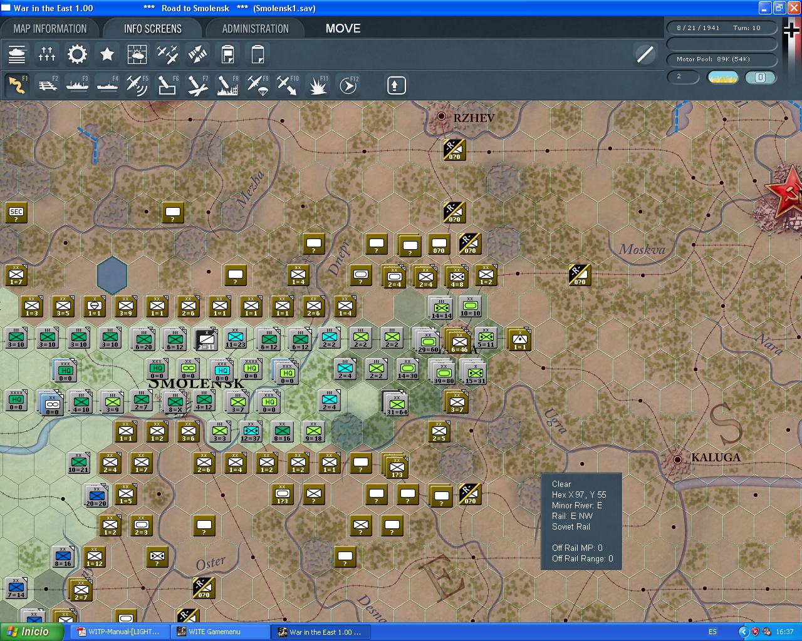Click the diagonal slash round button
The width and height of the screenshot is (802, 641).
645,54
